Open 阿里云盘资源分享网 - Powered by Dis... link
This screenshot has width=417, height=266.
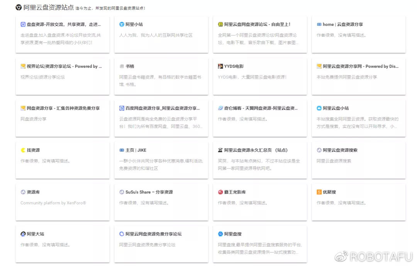(361, 66)
